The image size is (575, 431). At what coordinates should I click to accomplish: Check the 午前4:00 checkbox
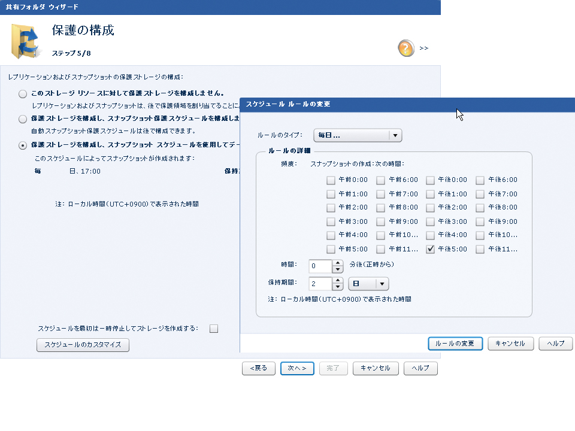pyautogui.click(x=331, y=235)
